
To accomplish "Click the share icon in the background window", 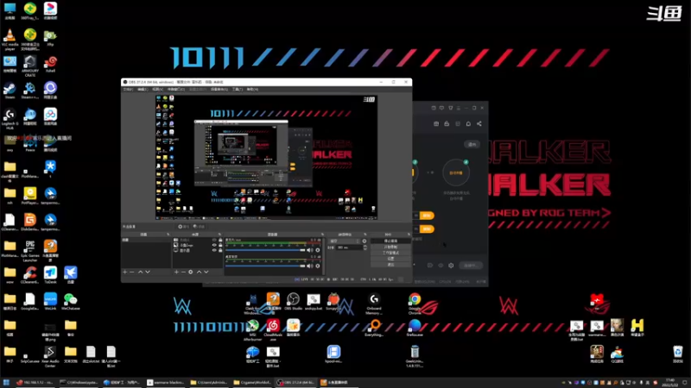I will point(479,124).
